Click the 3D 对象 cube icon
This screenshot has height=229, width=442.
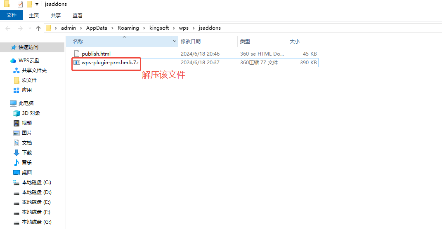point(17,113)
